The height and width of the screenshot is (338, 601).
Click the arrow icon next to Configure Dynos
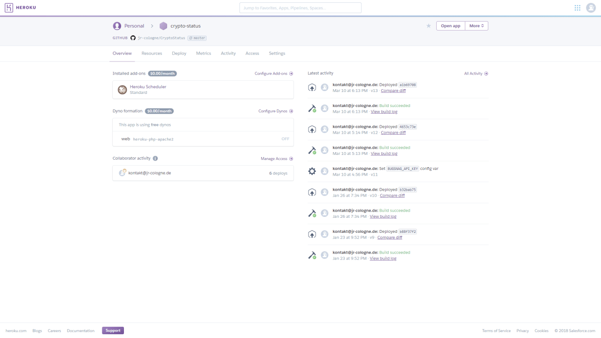click(x=291, y=111)
